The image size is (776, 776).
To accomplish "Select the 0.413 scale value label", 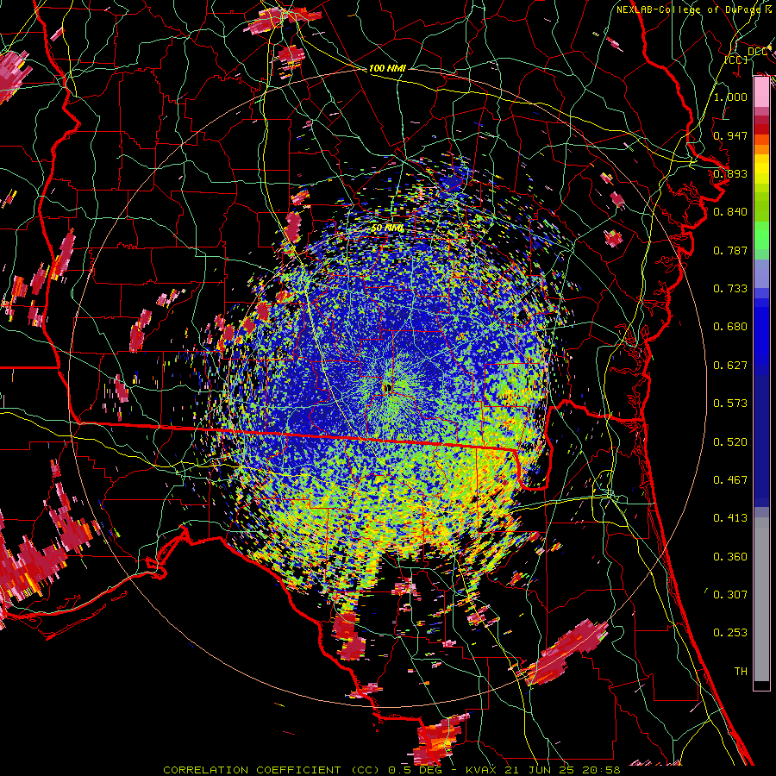I will [x=730, y=518].
